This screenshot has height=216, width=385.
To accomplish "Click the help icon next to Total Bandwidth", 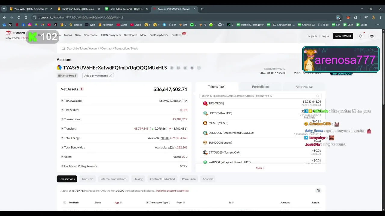I will [x=62, y=147].
